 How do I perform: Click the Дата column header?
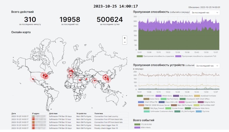(x=14, y=113)
